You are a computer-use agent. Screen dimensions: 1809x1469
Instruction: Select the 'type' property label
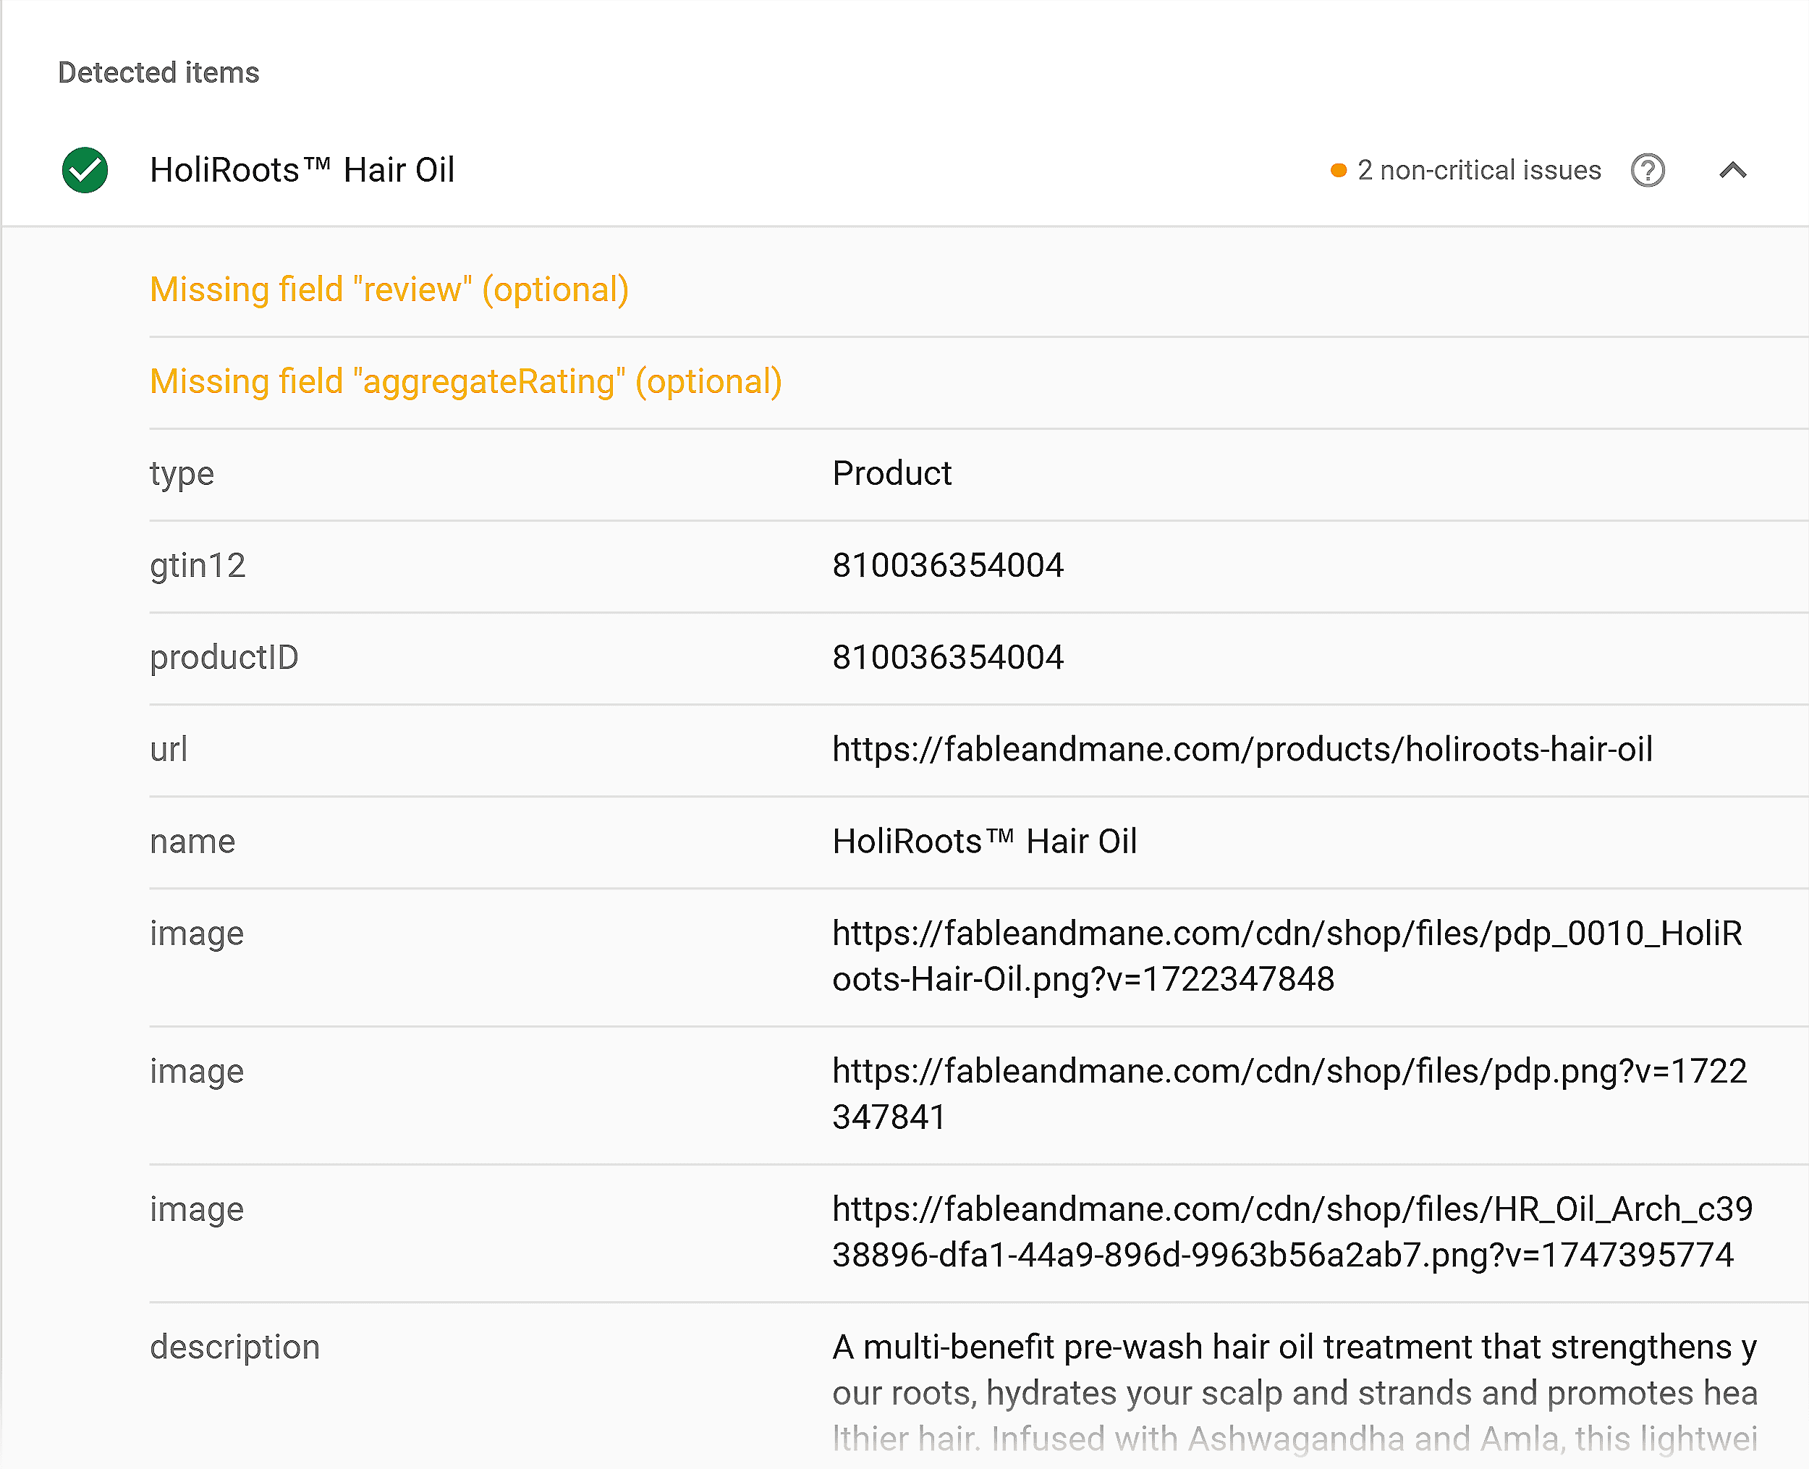click(182, 474)
